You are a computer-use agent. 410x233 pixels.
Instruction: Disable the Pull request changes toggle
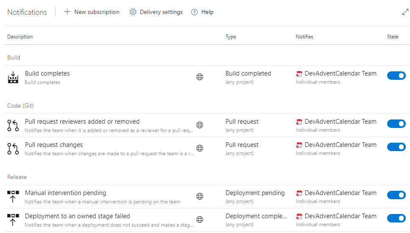point(396,147)
